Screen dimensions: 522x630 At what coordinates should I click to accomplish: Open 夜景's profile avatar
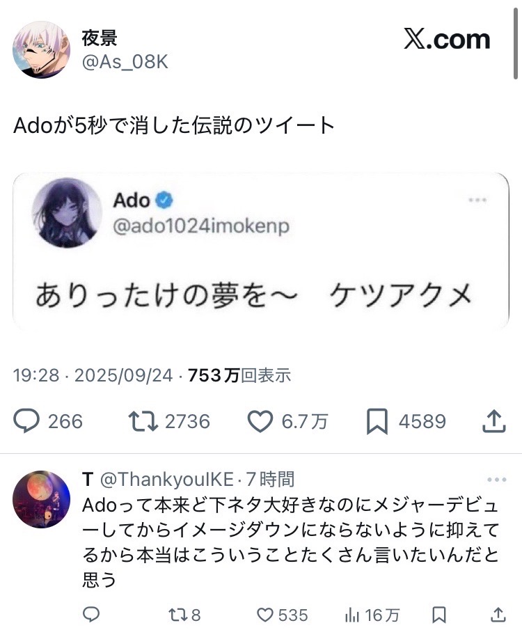[x=41, y=49]
